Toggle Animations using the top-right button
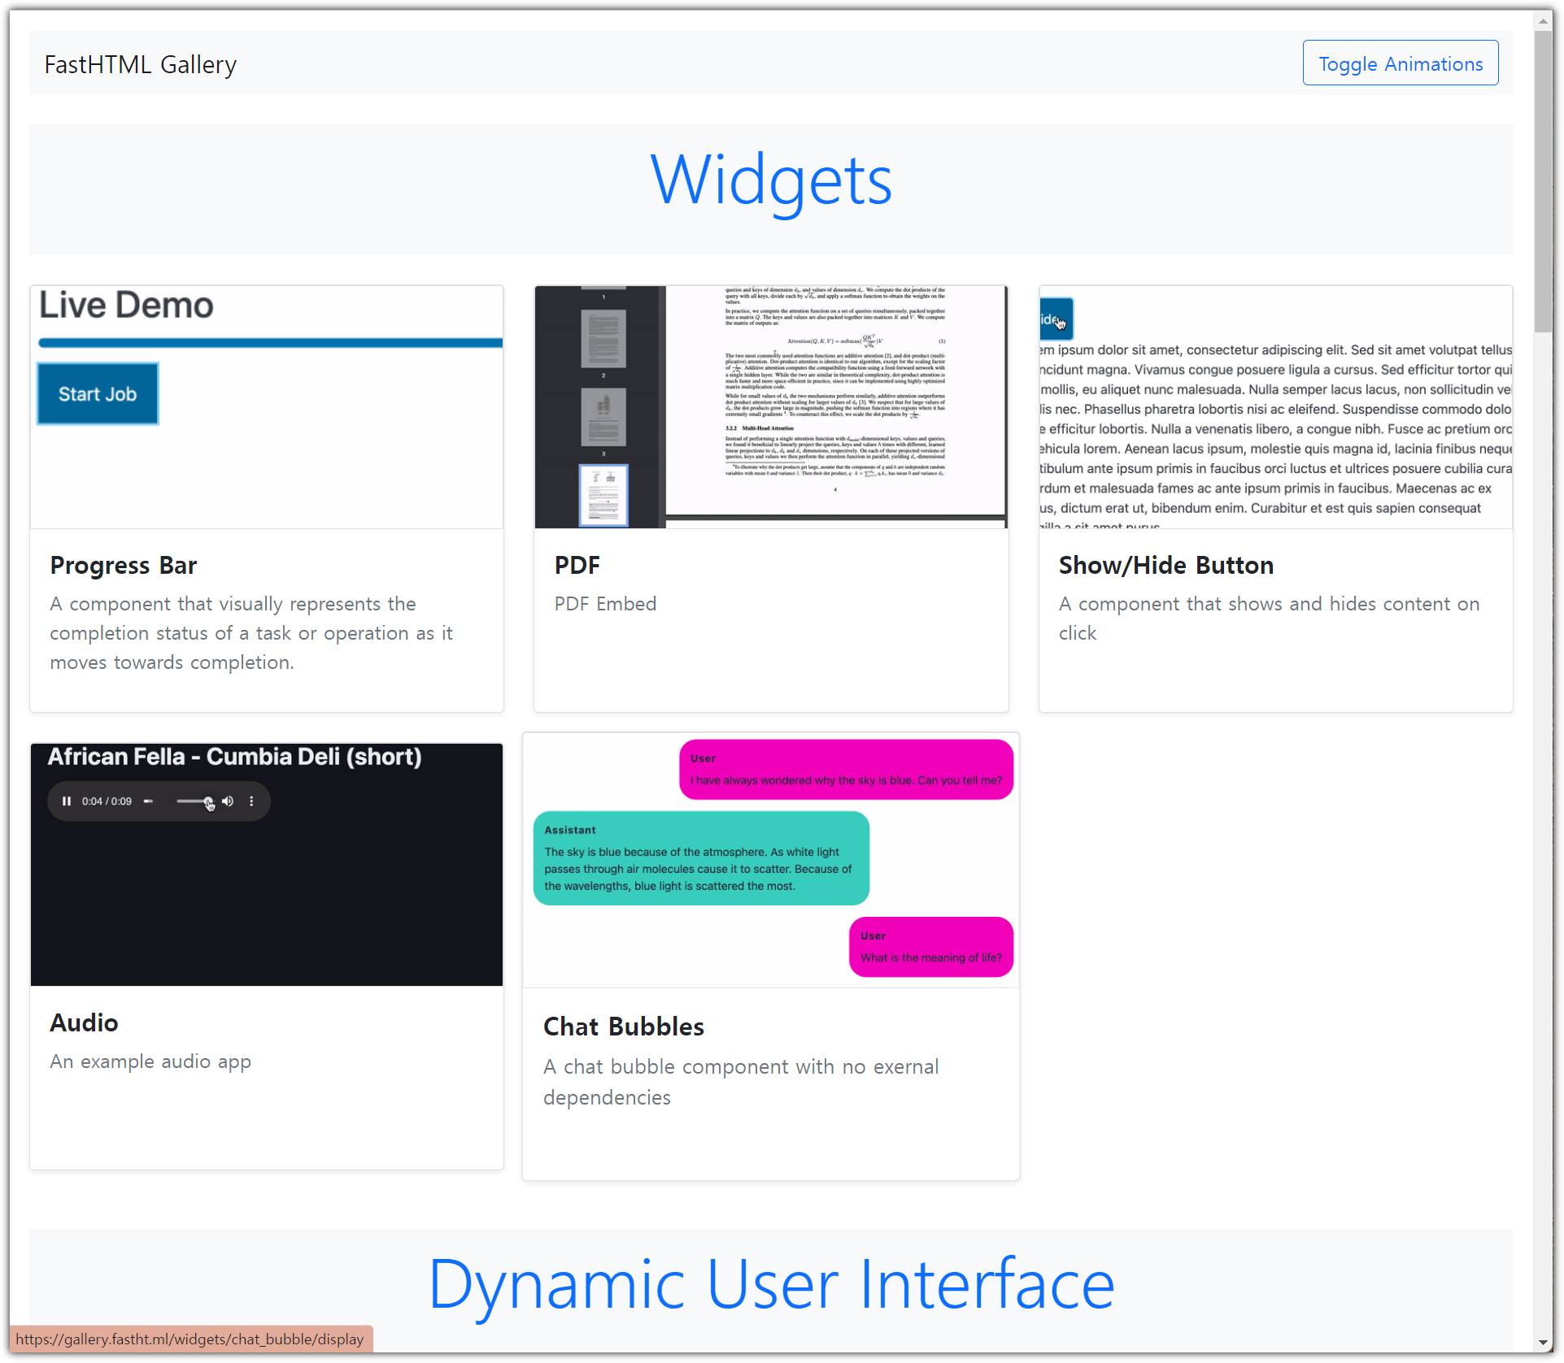The width and height of the screenshot is (1564, 1363). [x=1400, y=63]
